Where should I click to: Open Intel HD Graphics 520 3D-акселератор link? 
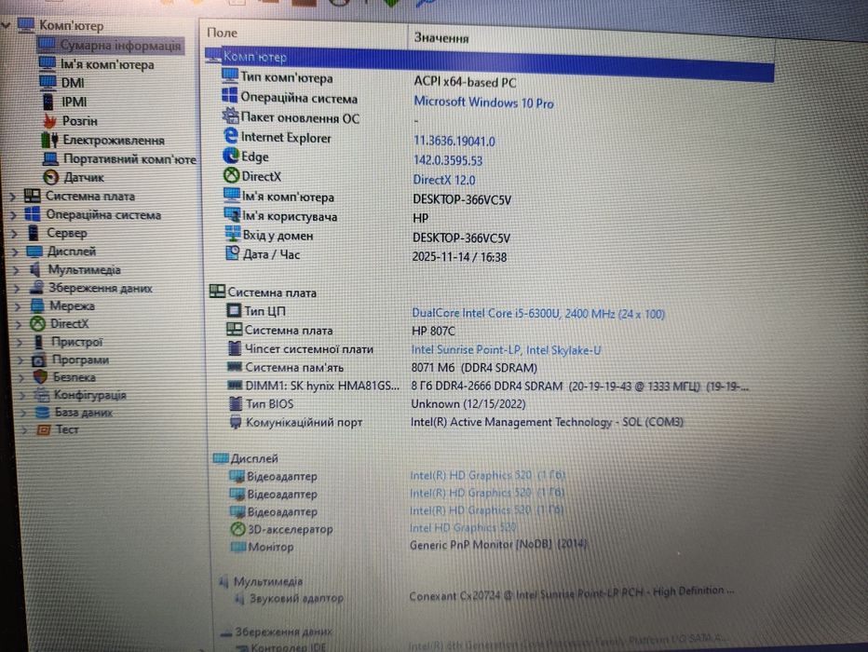464,527
